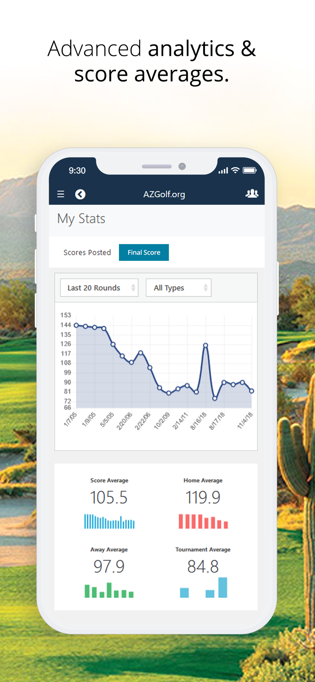Expand the All Types dropdown
Screen dimensions: 315x682
pyautogui.click(x=179, y=288)
